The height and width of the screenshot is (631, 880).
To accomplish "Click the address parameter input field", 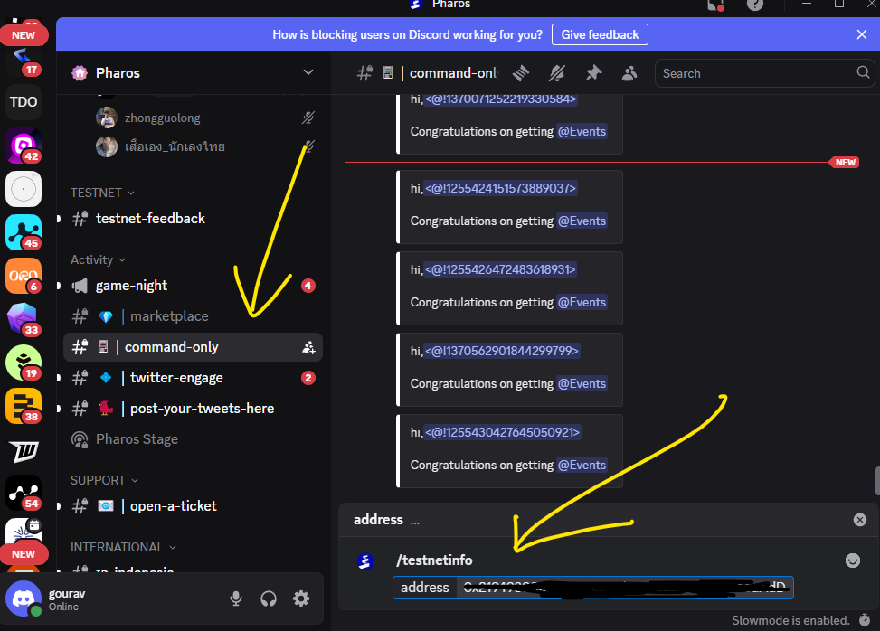I will 592,588.
